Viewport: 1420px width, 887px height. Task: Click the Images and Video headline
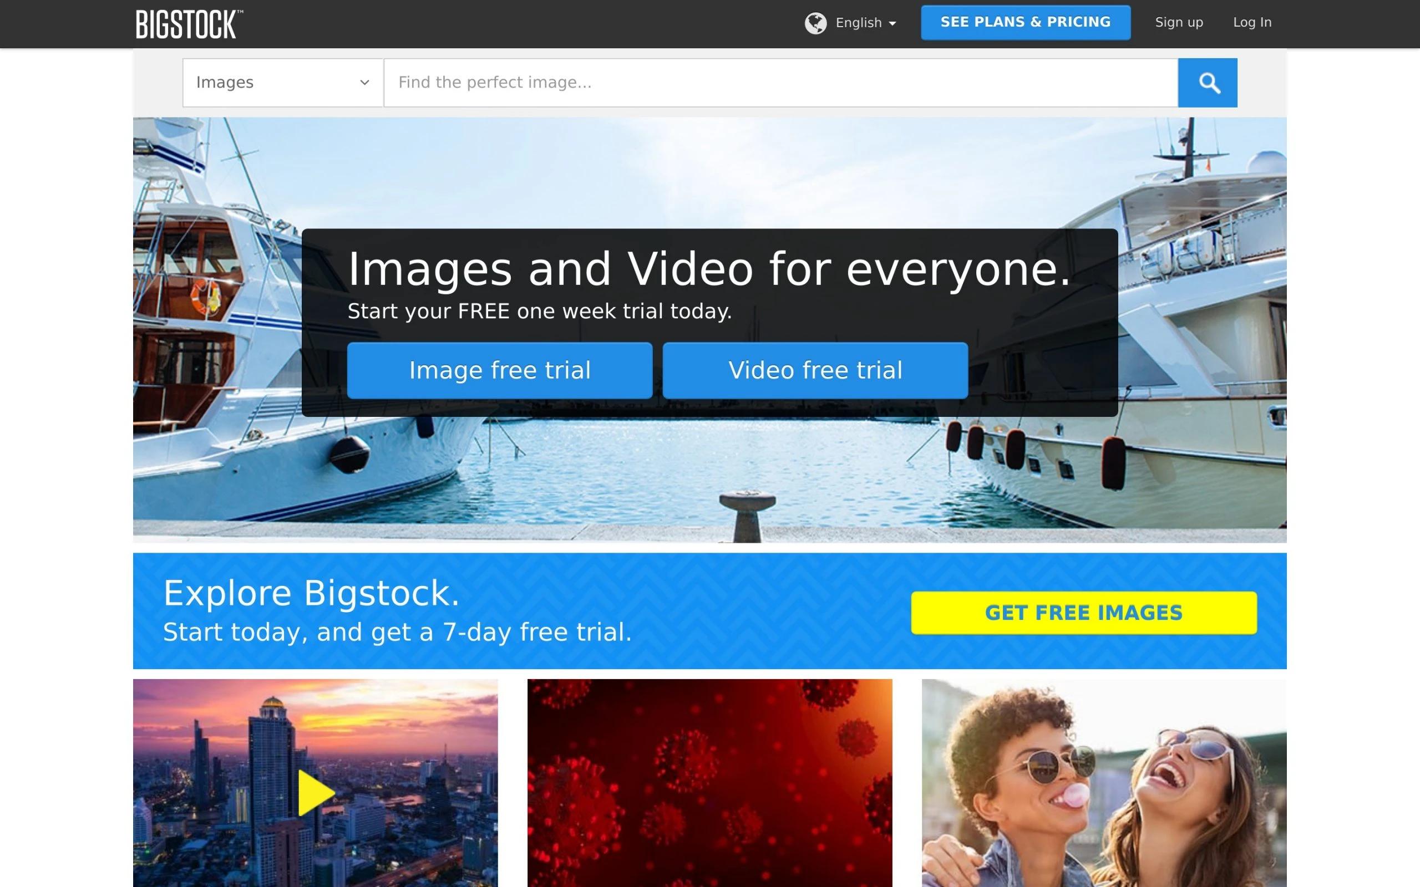pos(709,269)
